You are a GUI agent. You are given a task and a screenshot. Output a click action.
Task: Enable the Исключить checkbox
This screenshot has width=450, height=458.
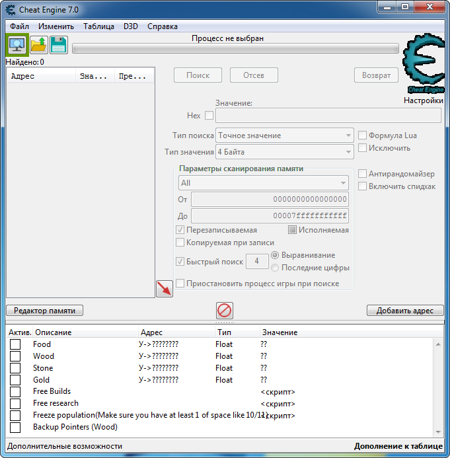click(362, 148)
